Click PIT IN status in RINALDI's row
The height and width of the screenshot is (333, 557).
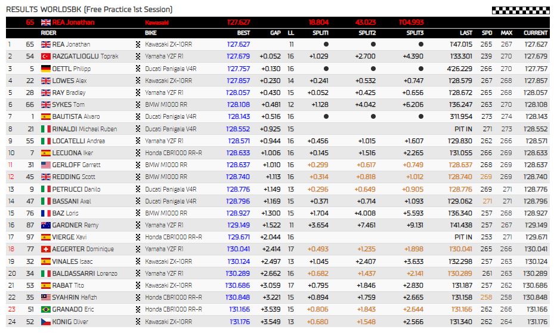point(463,129)
